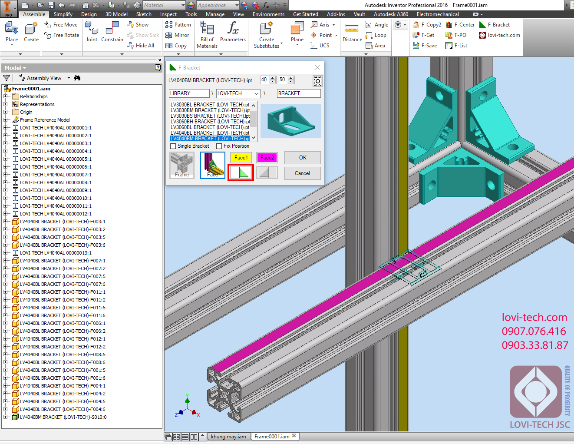Switch to the Design ribbon tab
Image resolution: width=574 pixels, height=444 pixels.
click(x=89, y=14)
